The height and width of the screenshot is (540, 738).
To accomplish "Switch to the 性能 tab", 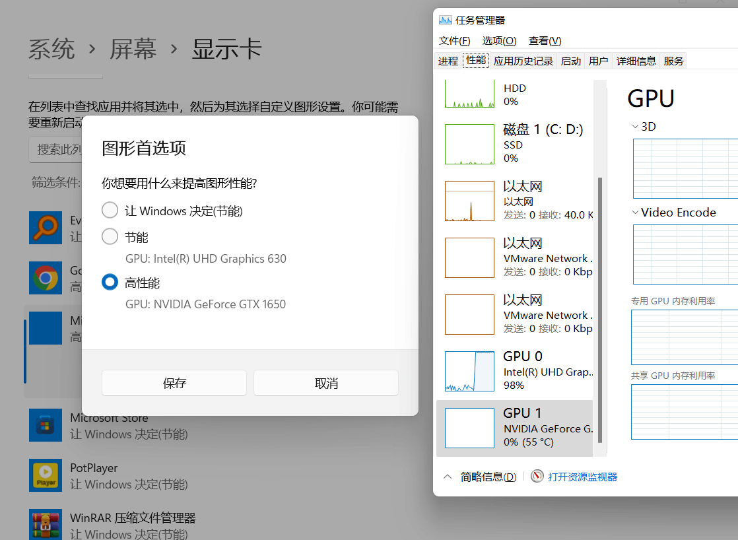I will pos(476,60).
